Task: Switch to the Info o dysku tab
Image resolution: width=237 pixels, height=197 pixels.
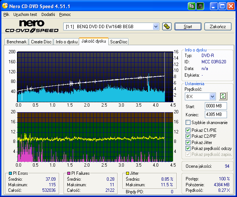Action: tap(67, 41)
